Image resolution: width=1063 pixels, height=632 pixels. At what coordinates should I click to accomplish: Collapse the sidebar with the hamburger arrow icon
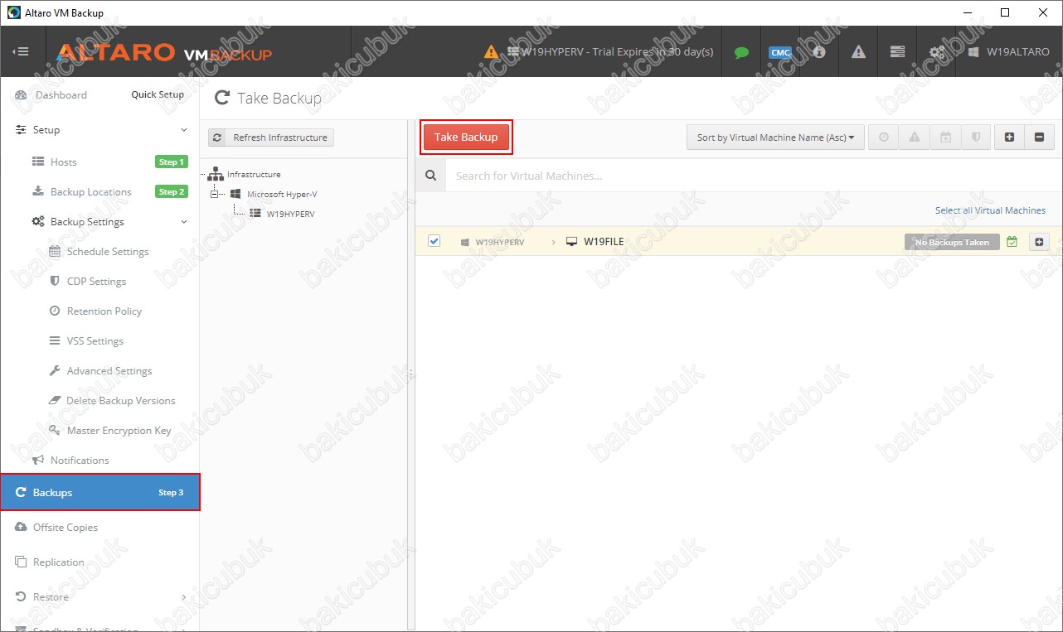(21, 51)
